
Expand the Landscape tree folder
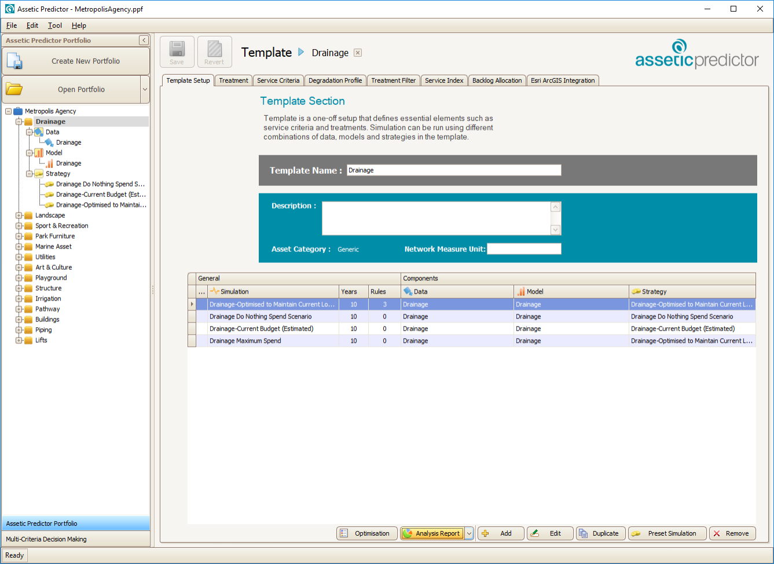pos(19,215)
